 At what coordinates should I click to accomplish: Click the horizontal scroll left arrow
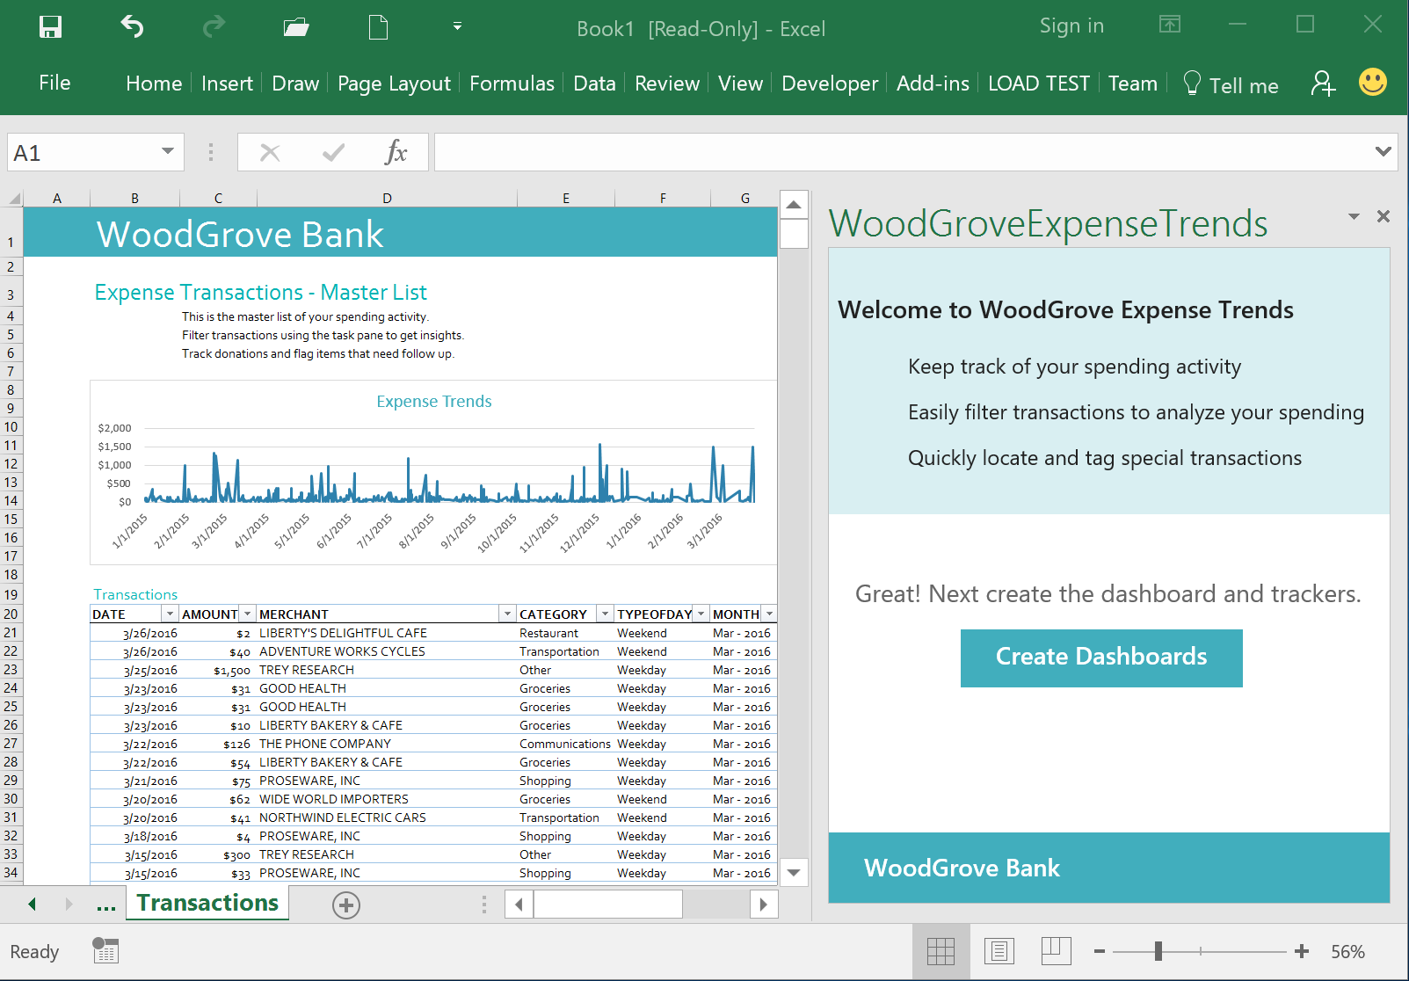(x=519, y=904)
